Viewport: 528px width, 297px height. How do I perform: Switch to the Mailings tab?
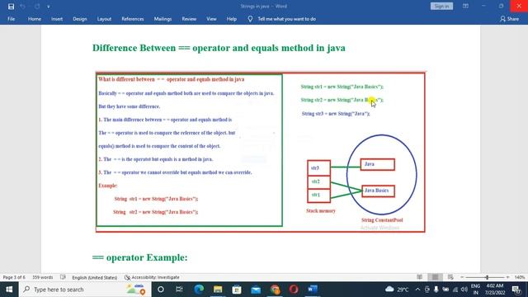tap(163, 19)
